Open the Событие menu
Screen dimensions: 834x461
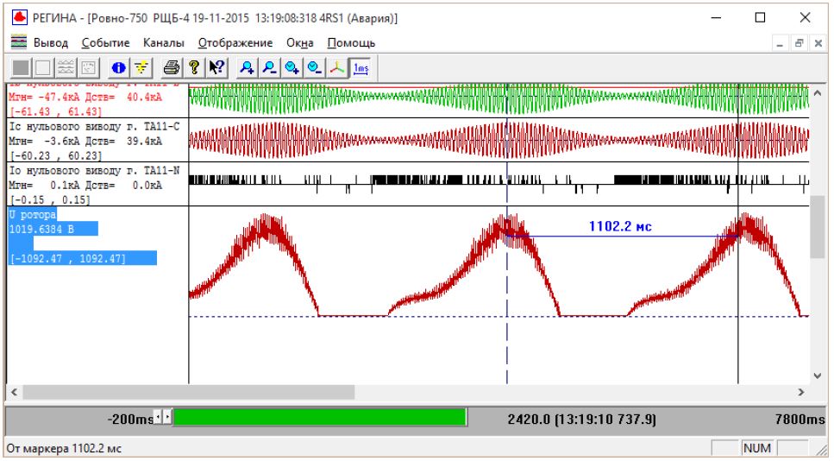(x=105, y=42)
